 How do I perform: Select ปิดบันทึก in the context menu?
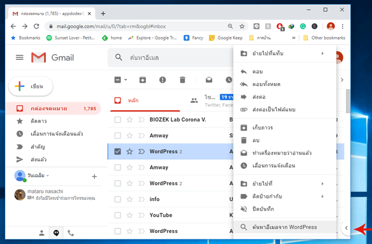click(x=285, y=209)
